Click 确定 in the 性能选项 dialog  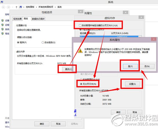tap(42, 124)
